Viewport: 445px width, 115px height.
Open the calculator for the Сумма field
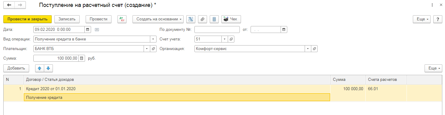point(82,58)
